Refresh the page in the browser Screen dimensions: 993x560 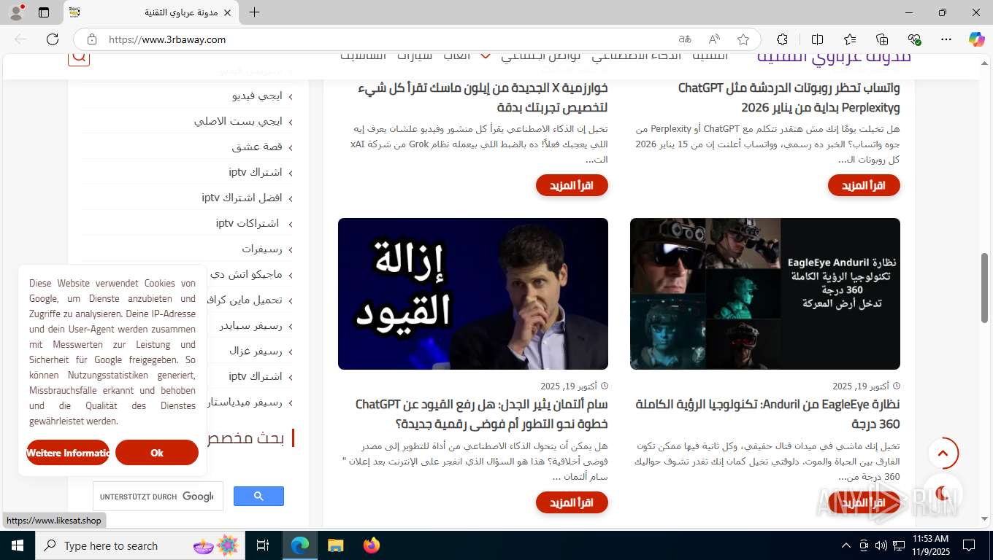coord(53,39)
